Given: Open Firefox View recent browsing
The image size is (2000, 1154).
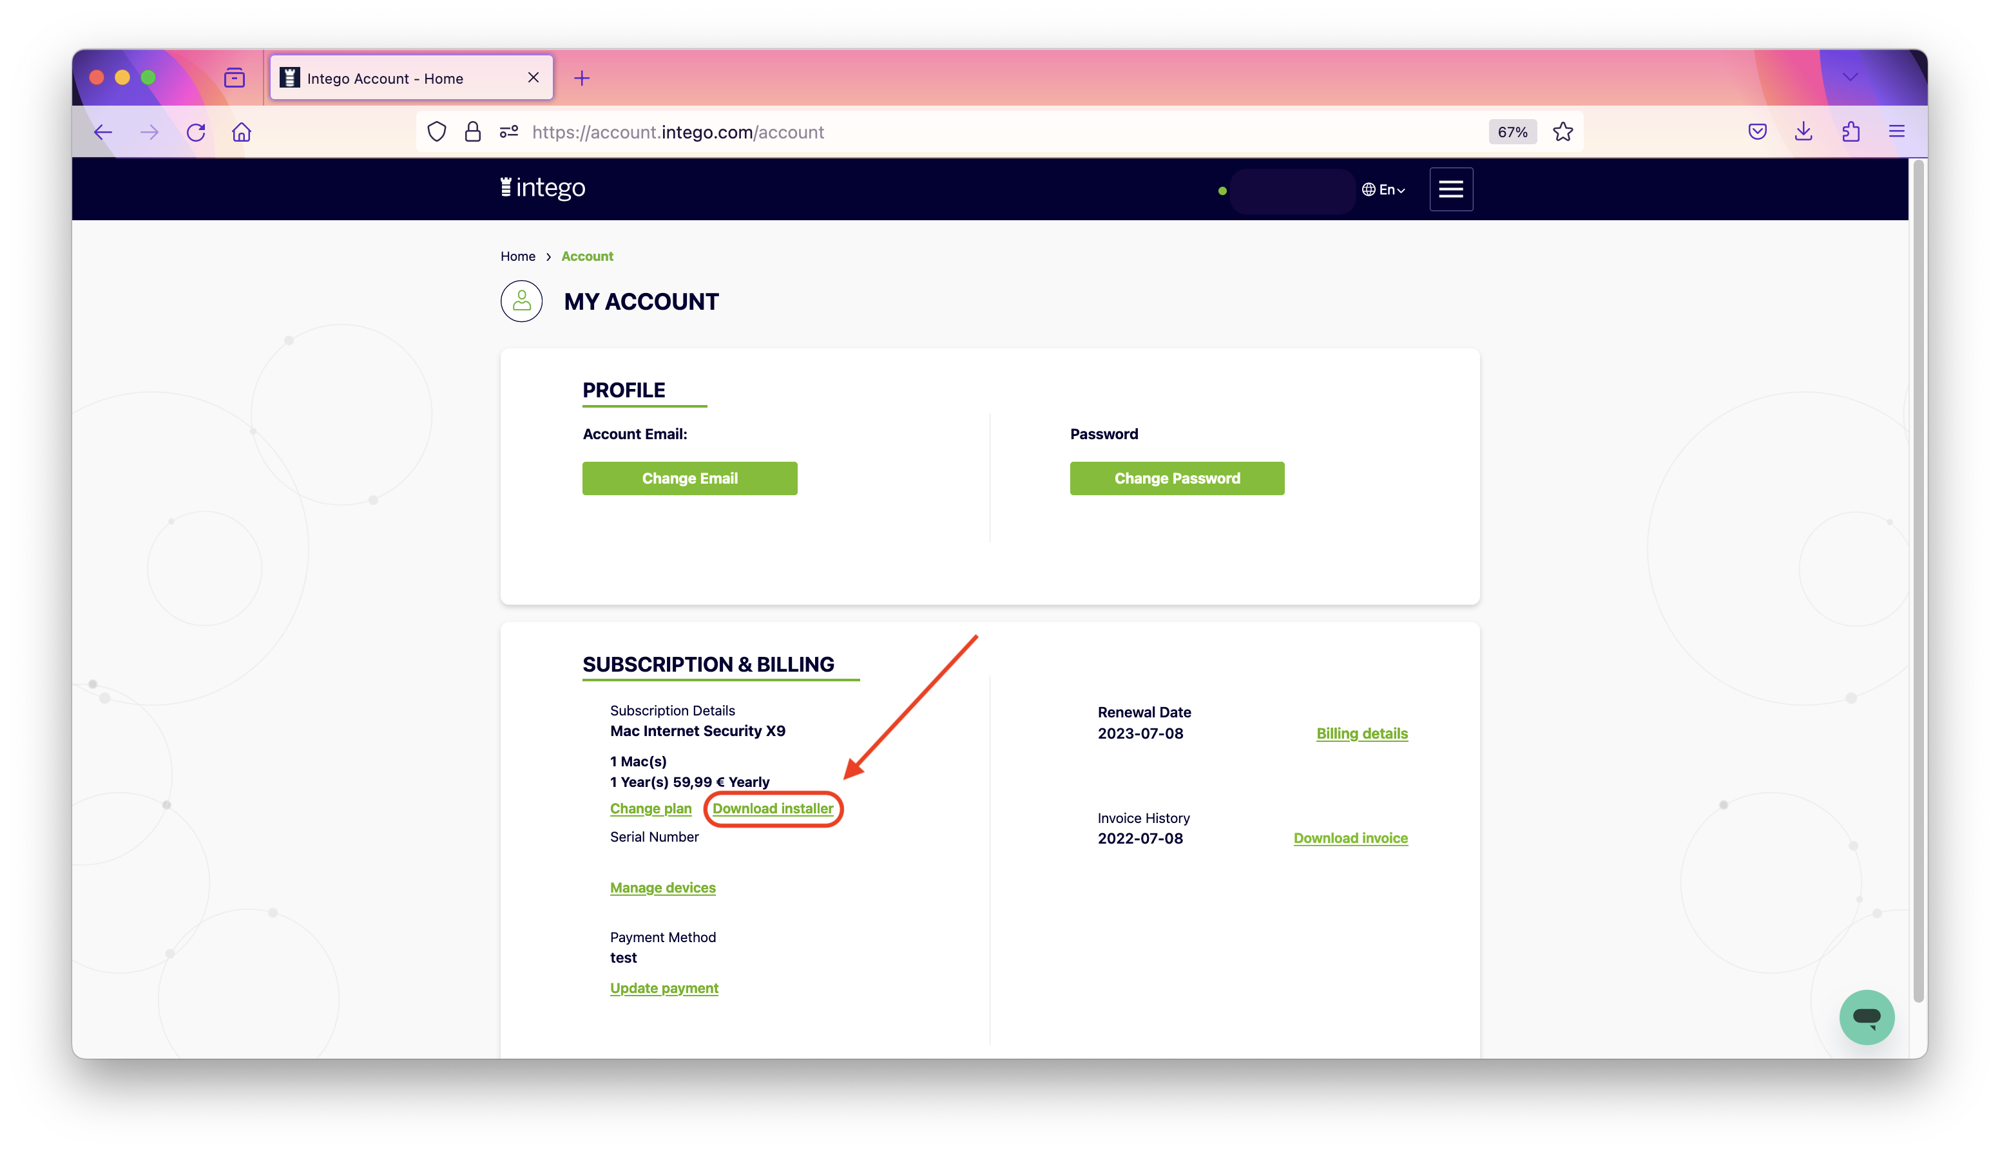Looking at the screenshot, I should tap(235, 78).
